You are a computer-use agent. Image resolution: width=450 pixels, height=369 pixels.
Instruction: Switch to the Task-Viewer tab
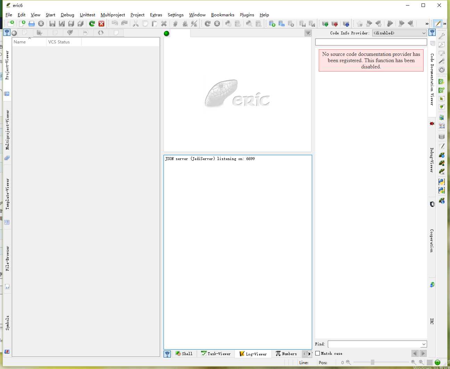pos(216,354)
